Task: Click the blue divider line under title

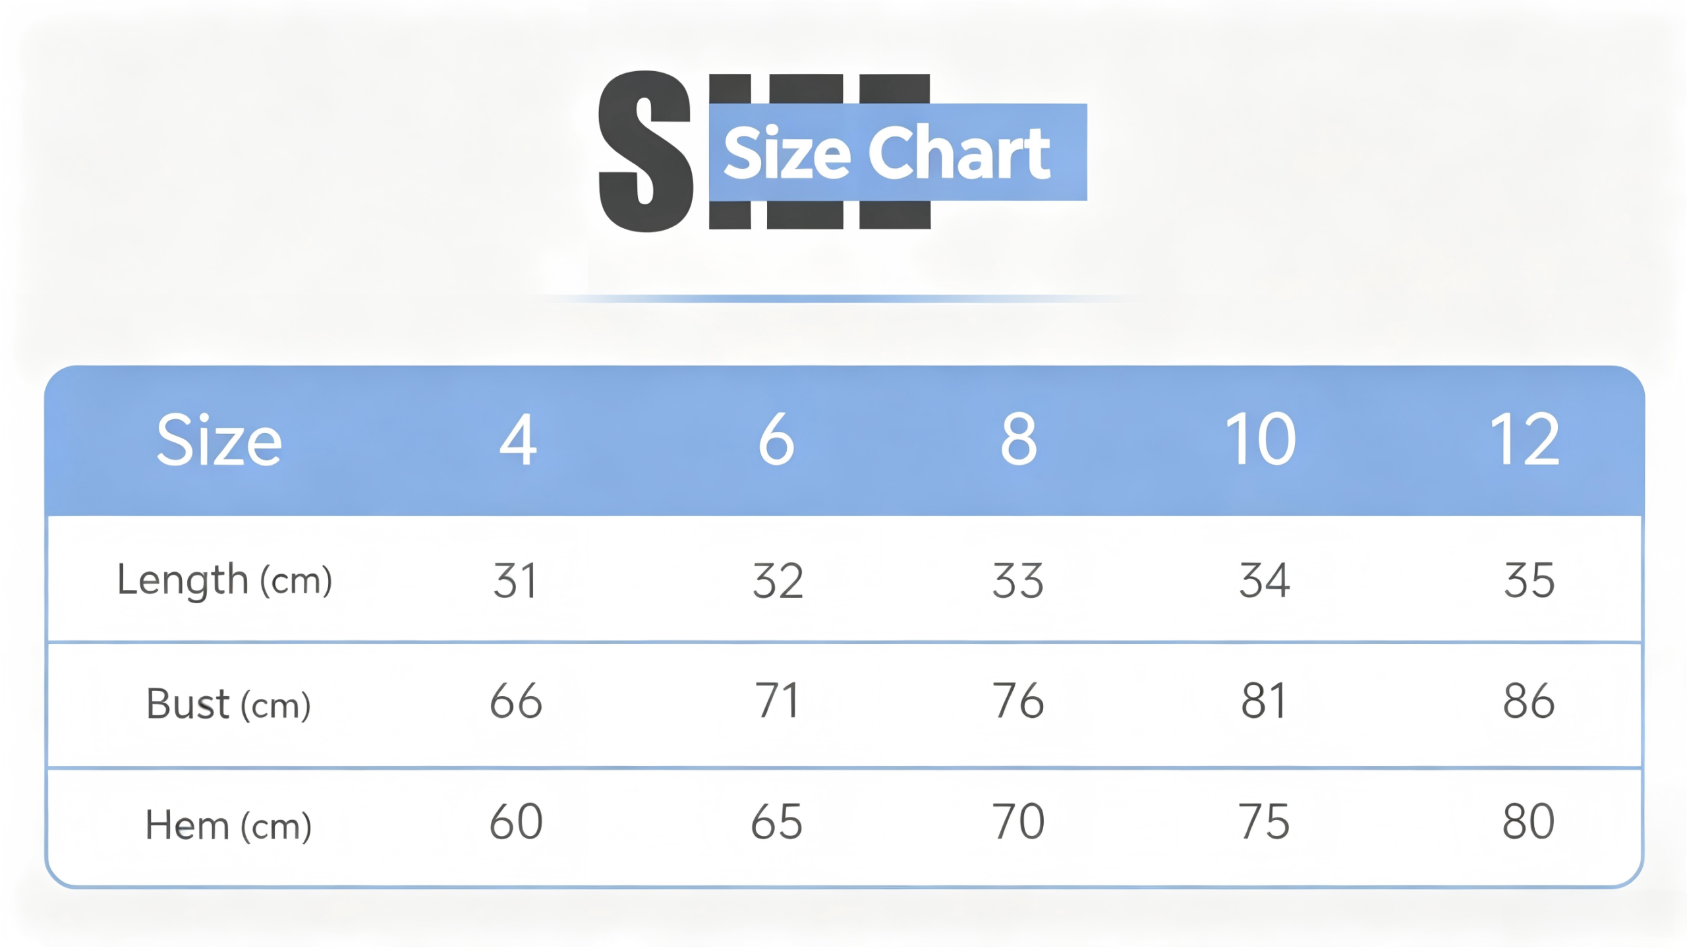Action: point(837,299)
